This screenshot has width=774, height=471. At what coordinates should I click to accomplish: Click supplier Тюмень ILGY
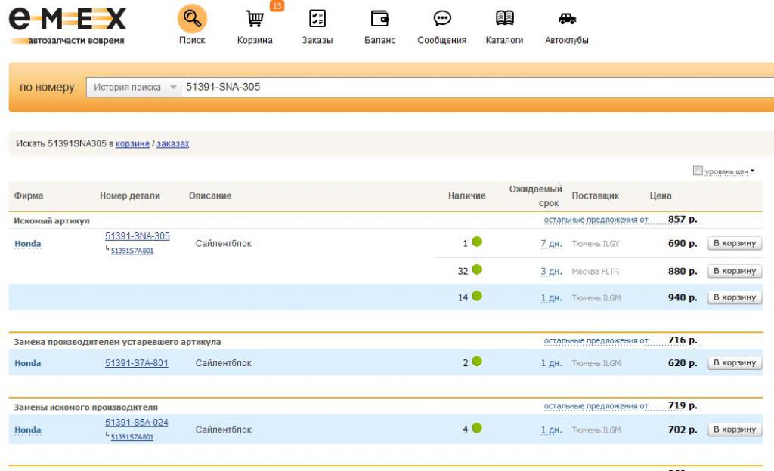point(596,244)
